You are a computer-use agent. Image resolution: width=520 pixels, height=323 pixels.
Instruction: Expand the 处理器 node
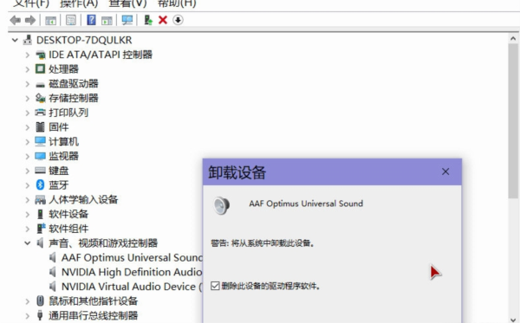28,69
